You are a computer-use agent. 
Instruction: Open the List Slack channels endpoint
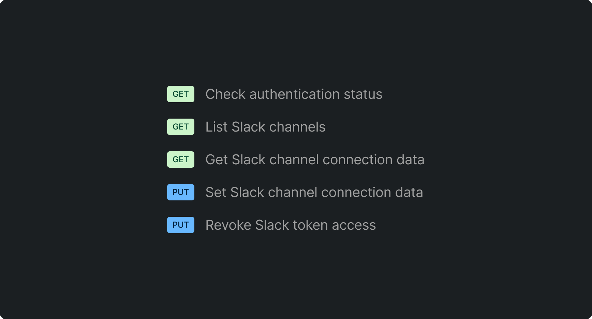(x=265, y=126)
